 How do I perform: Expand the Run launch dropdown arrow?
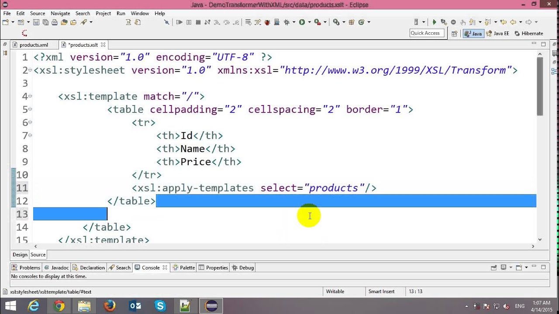[309, 22]
